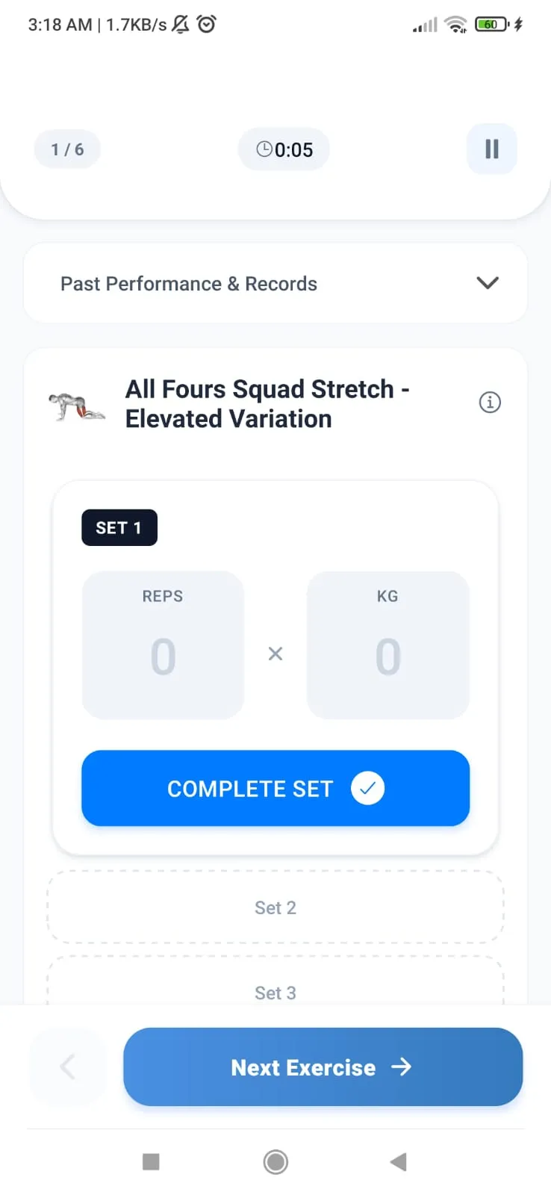Tap the arrow icon on Next Exercise

(402, 1067)
